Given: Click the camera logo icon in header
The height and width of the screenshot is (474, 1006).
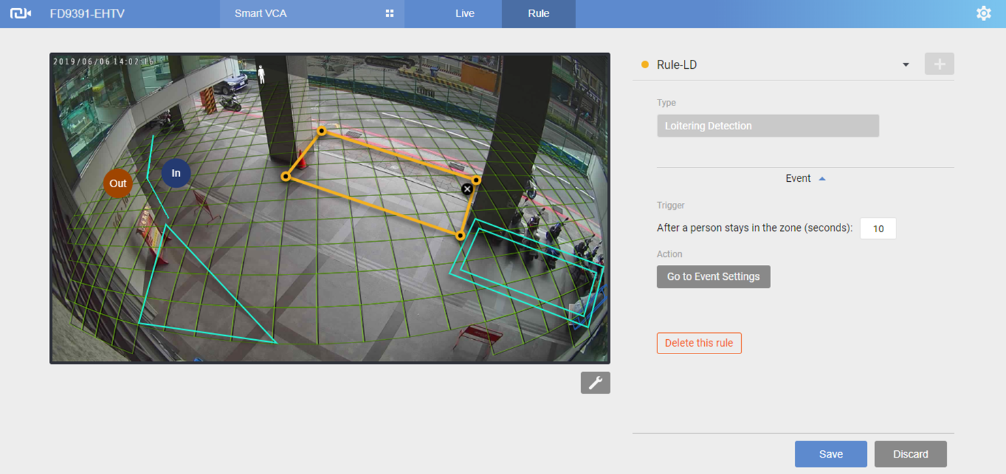Looking at the screenshot, I should tap(20, 14).
